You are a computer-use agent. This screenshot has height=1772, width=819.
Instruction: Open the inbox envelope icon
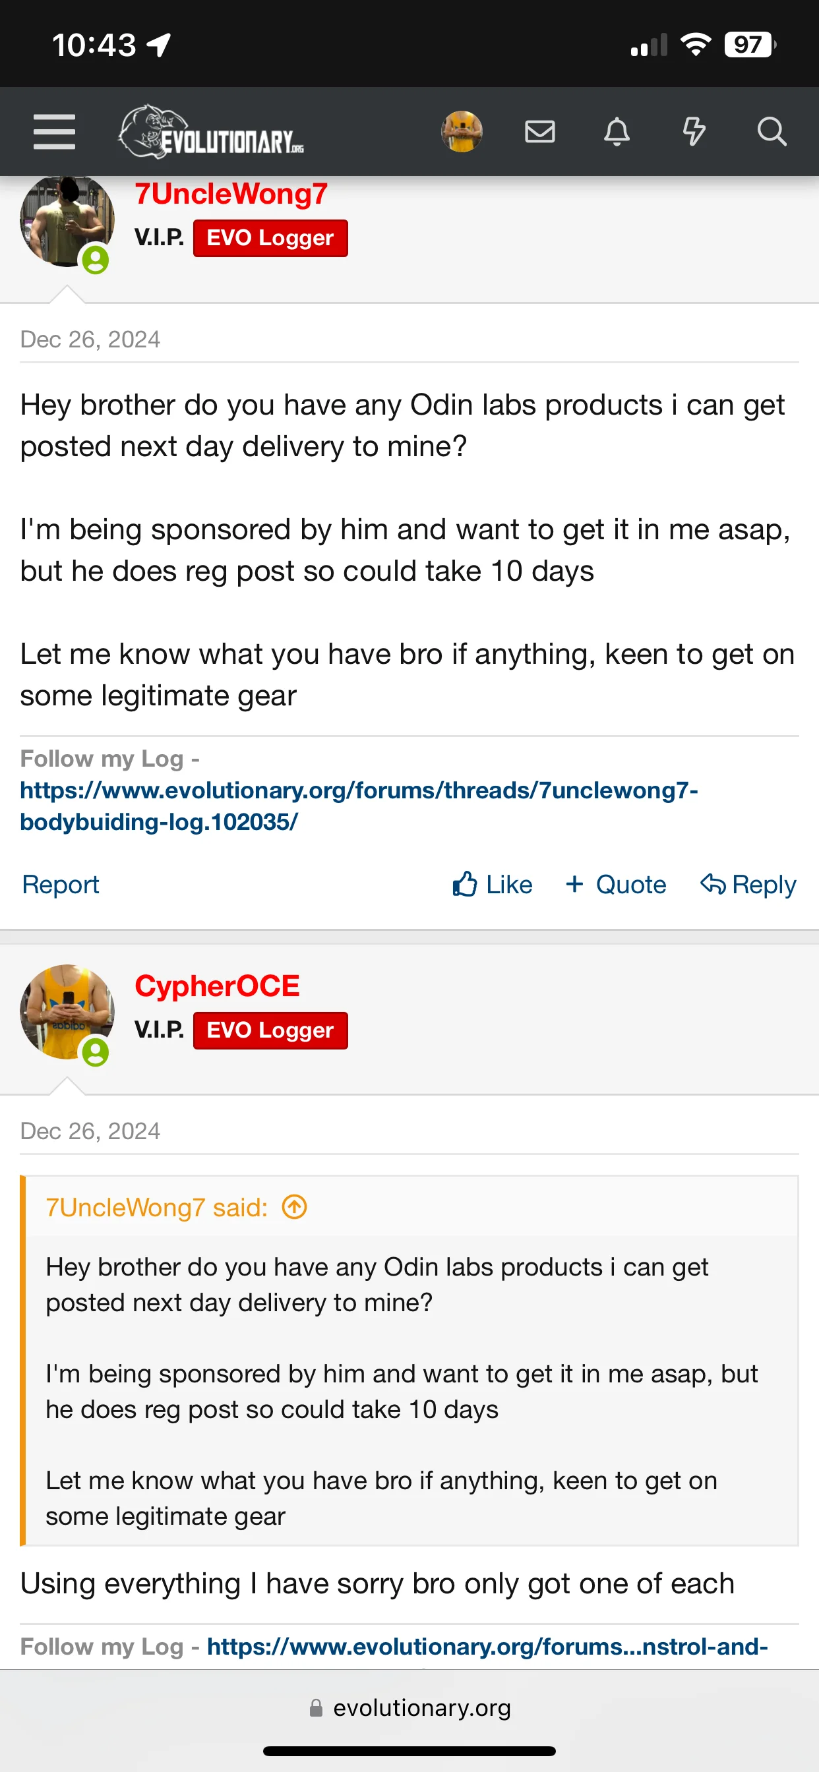point(539,131)
